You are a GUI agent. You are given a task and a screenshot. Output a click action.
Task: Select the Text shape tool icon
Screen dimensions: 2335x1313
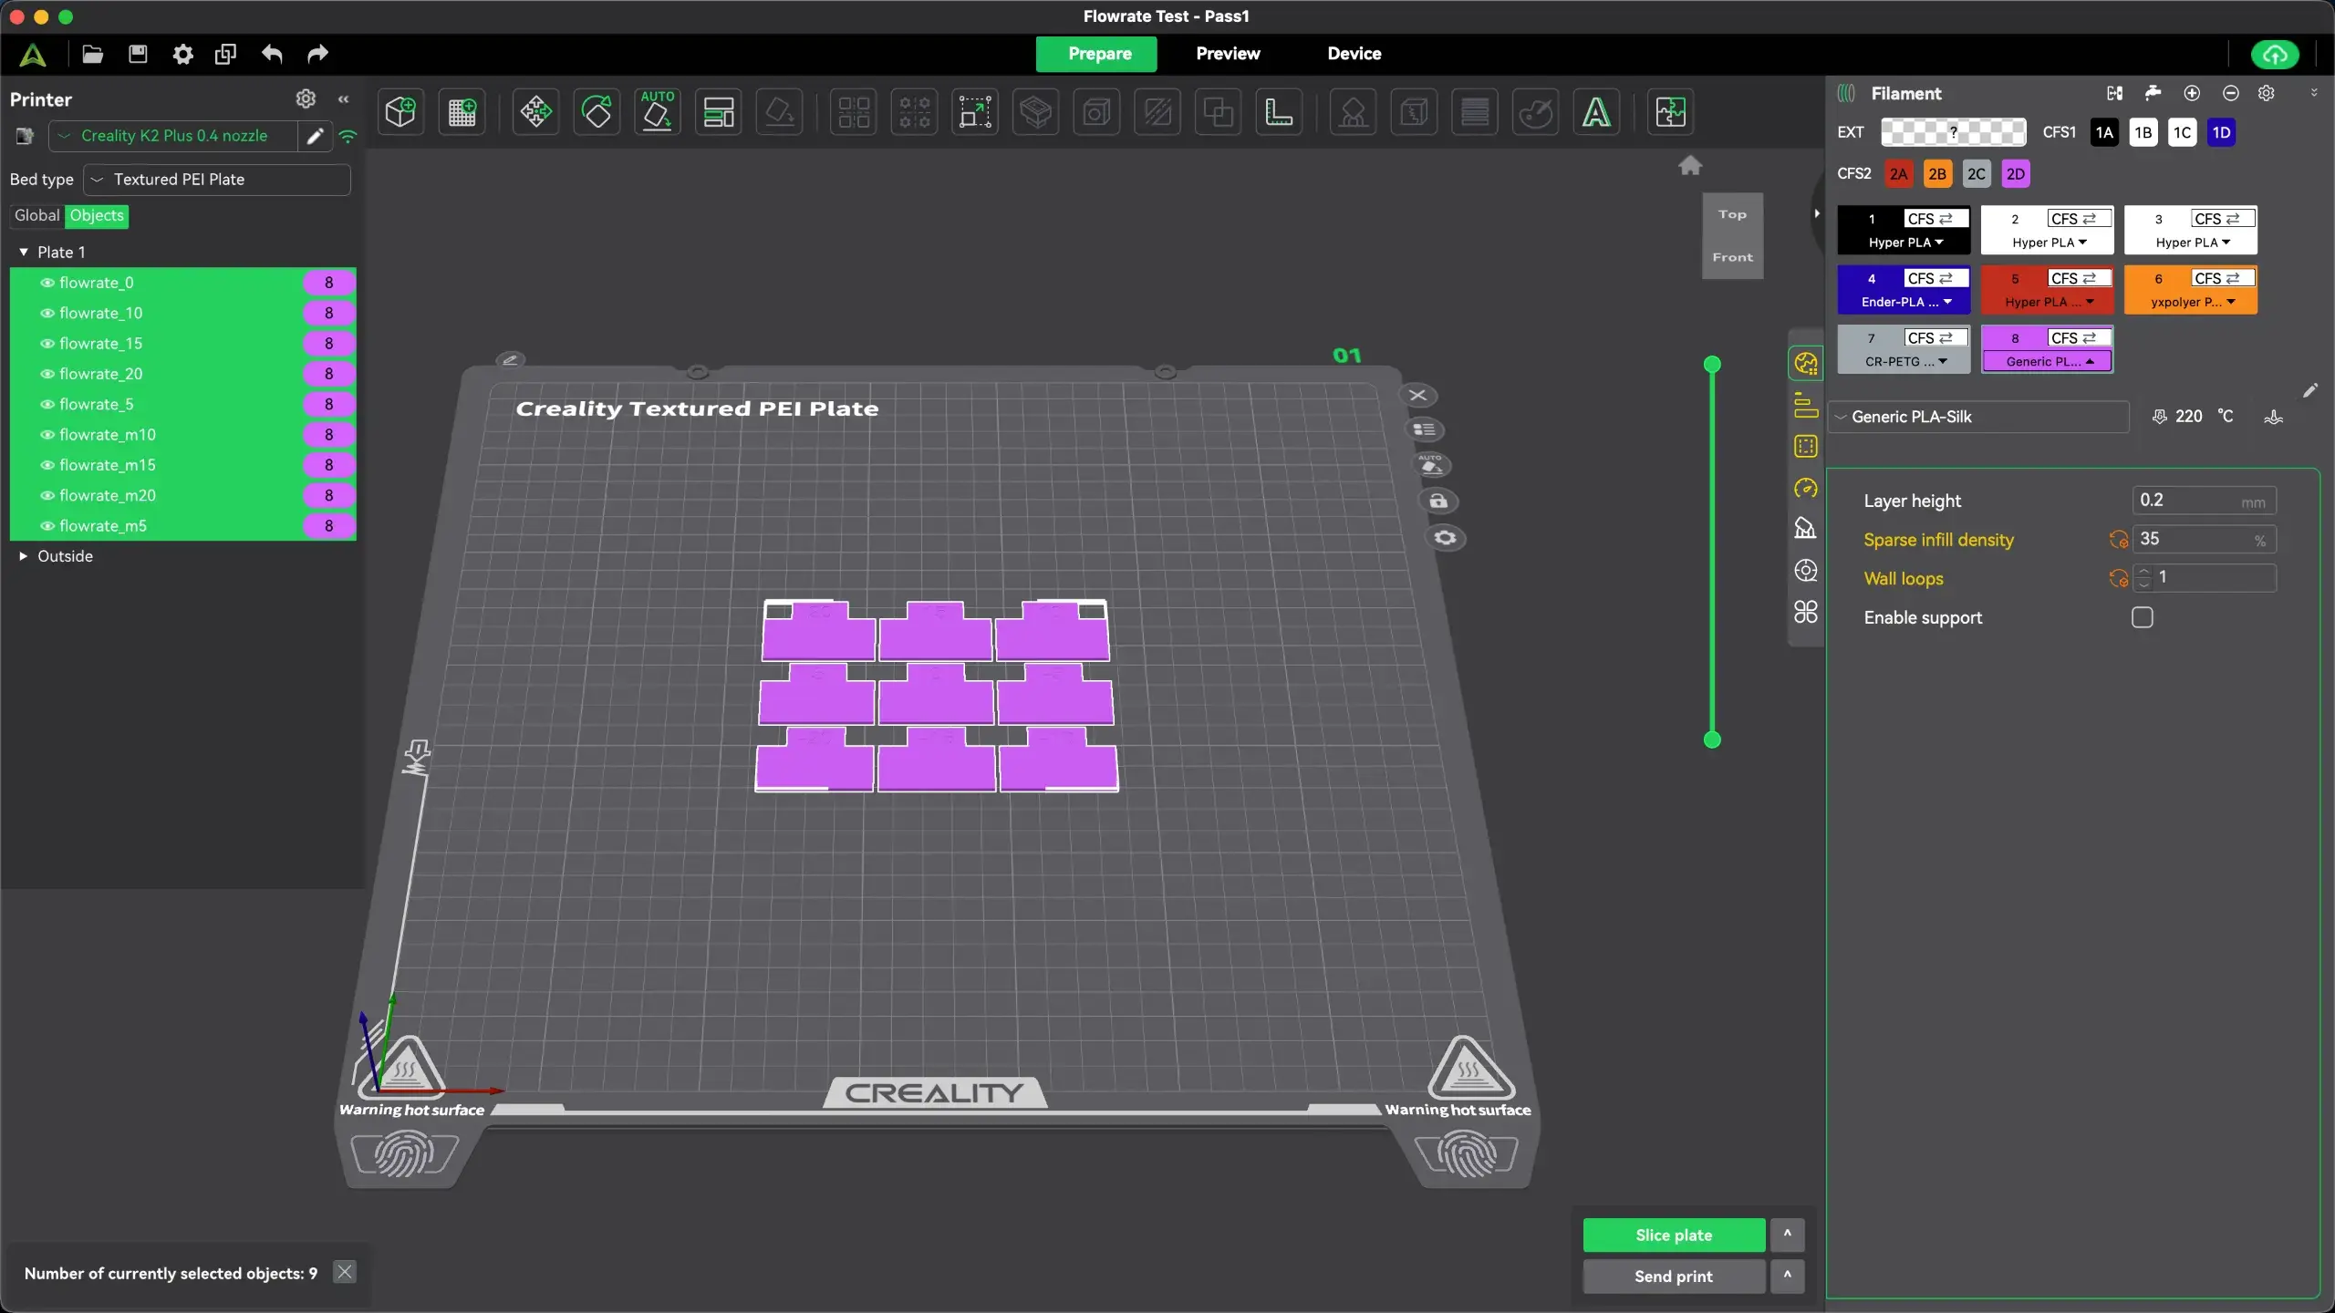click(1595, 113)
